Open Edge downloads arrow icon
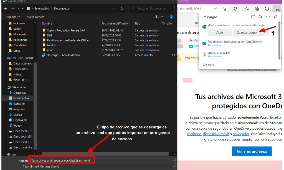This screenshot has width=284, height=170. coord(277,9)
